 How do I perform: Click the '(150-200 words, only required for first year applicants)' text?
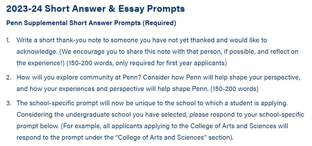[146, 63]
